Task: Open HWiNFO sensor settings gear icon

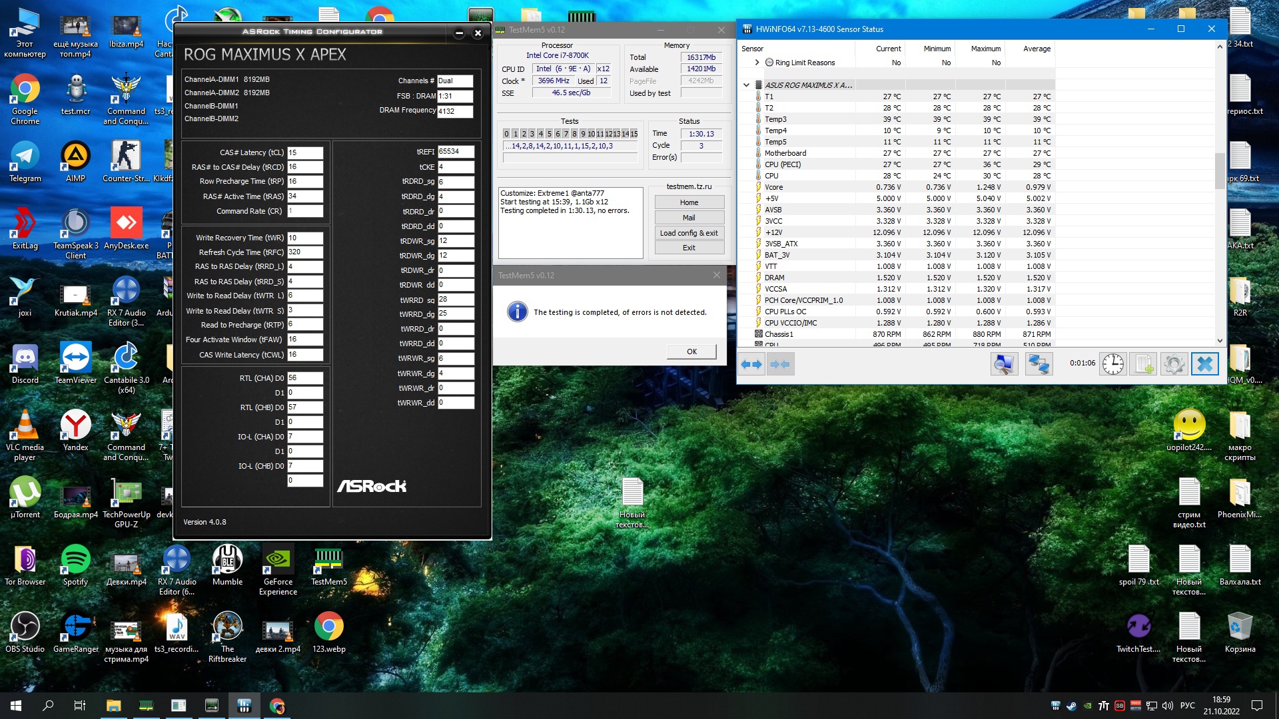Action: pyautogui.click(x=1174, y=364)
